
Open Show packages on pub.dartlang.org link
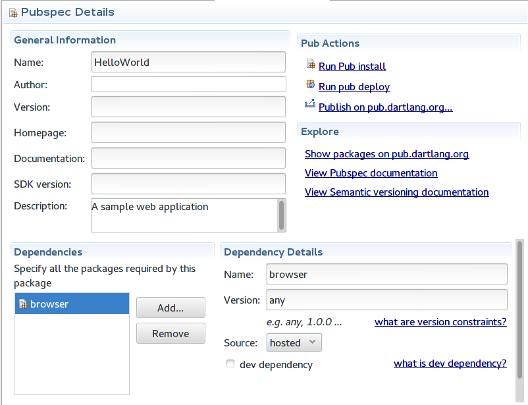pyautogui.click(x=386, y=154)
